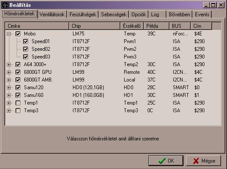Uncheck the Mobo checkbox
The image size is (227, 169).
click(x=18, y=34)
